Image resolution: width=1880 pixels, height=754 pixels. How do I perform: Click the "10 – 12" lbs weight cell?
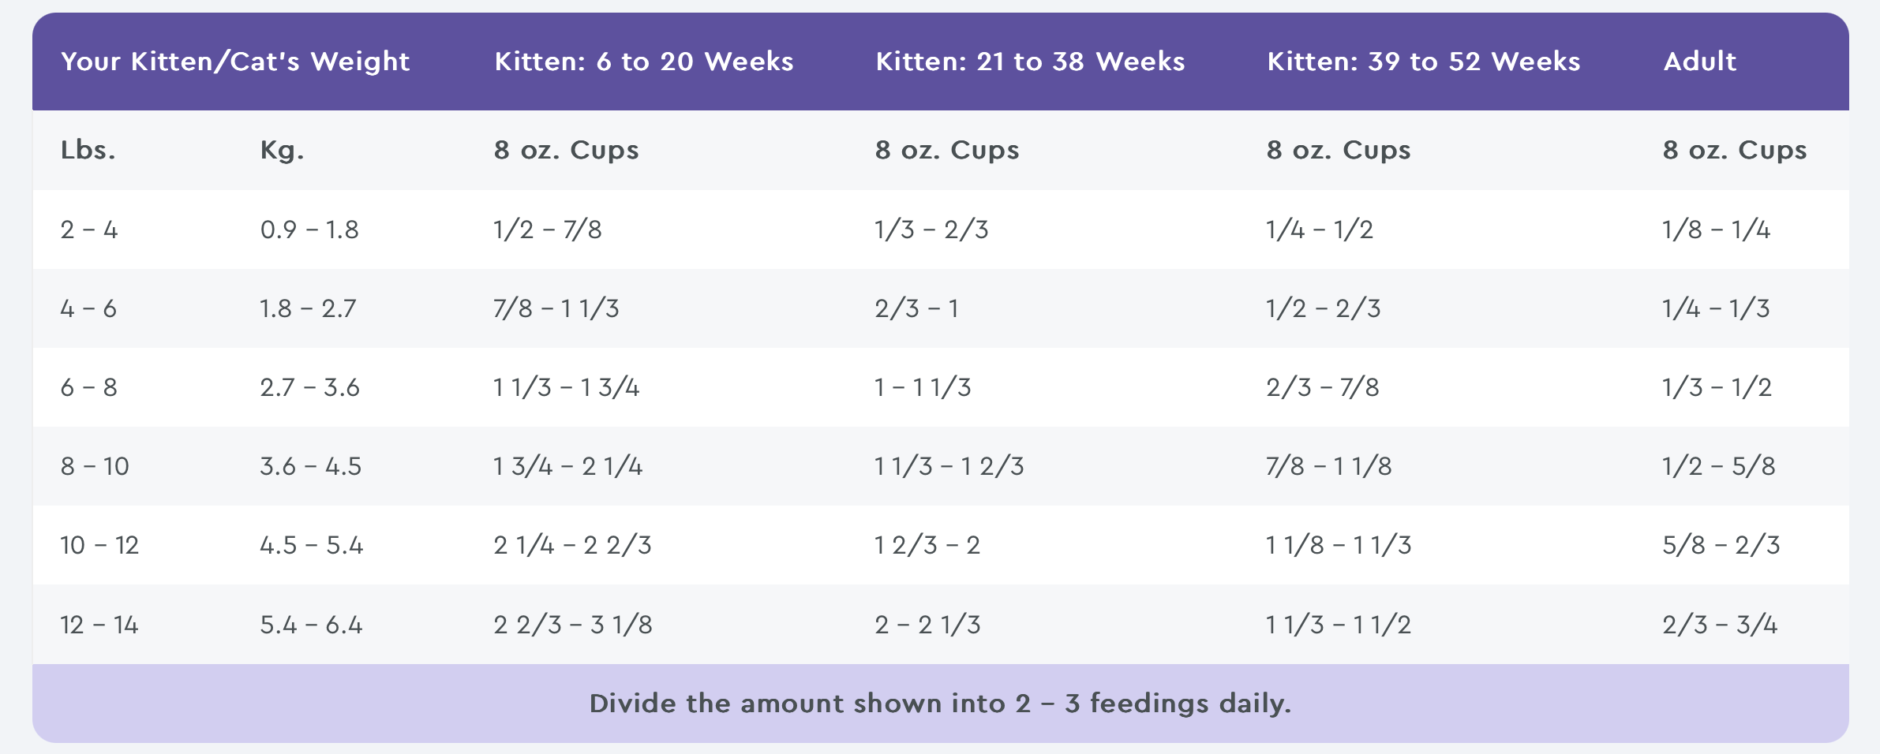(99, 545)
